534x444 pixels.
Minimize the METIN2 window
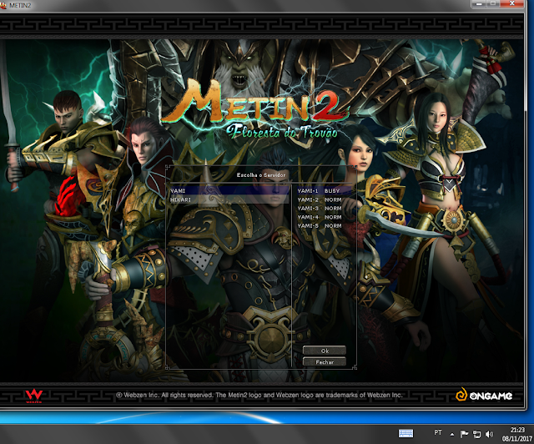pos(479,3)
